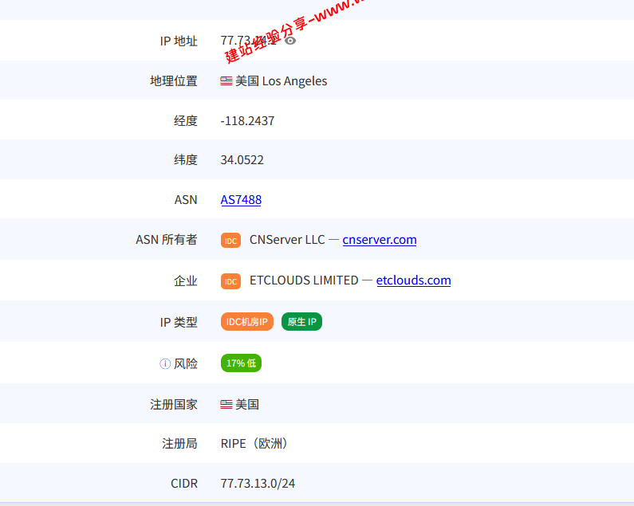The width and height of the screenshot is (634, 506).
Task: Click the 注册局 label
Action: (x=179, y=444)
